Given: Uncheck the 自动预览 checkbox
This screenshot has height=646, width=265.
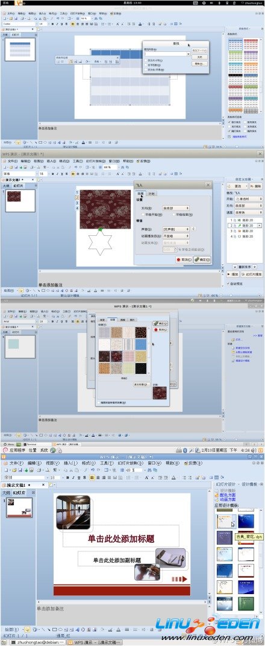Looking at the screenshot, I should click(x=229, y=284).
